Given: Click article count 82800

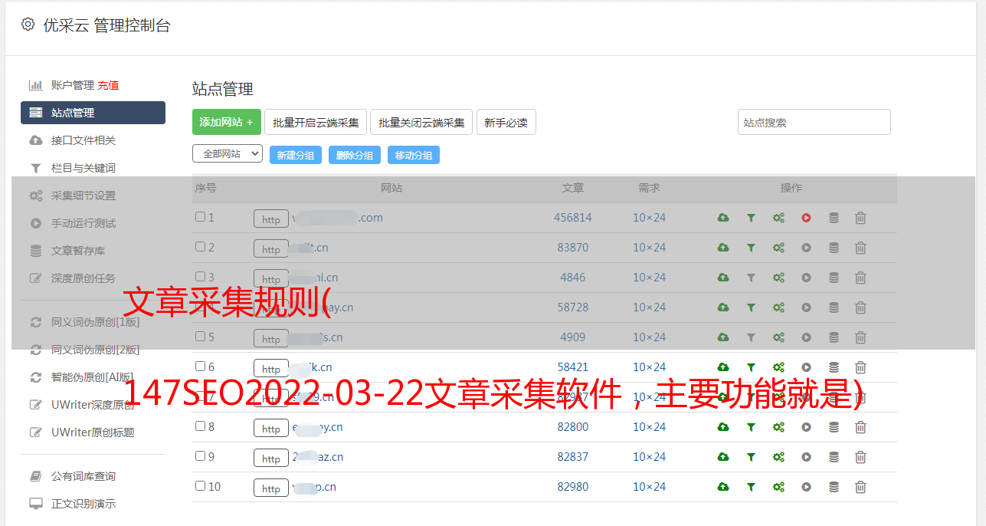Looking at the screenshot, I should tap(573, 427).
